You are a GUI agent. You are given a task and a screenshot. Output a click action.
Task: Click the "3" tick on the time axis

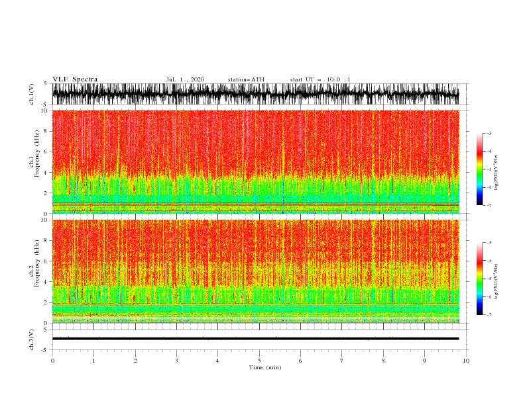tap(176, 361)
